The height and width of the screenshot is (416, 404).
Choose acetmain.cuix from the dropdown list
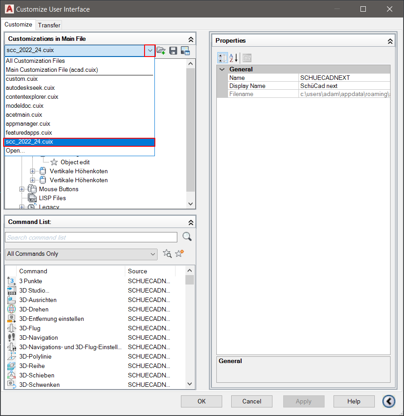click(24, 115)
